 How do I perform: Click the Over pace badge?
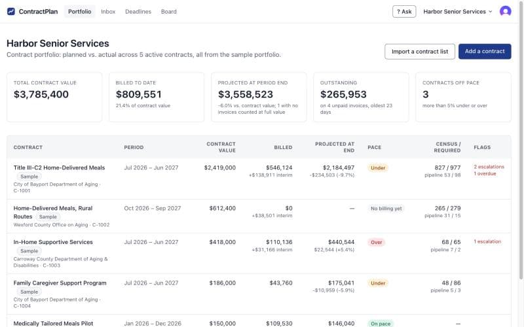pyautogui.click(x=376, y=242)
